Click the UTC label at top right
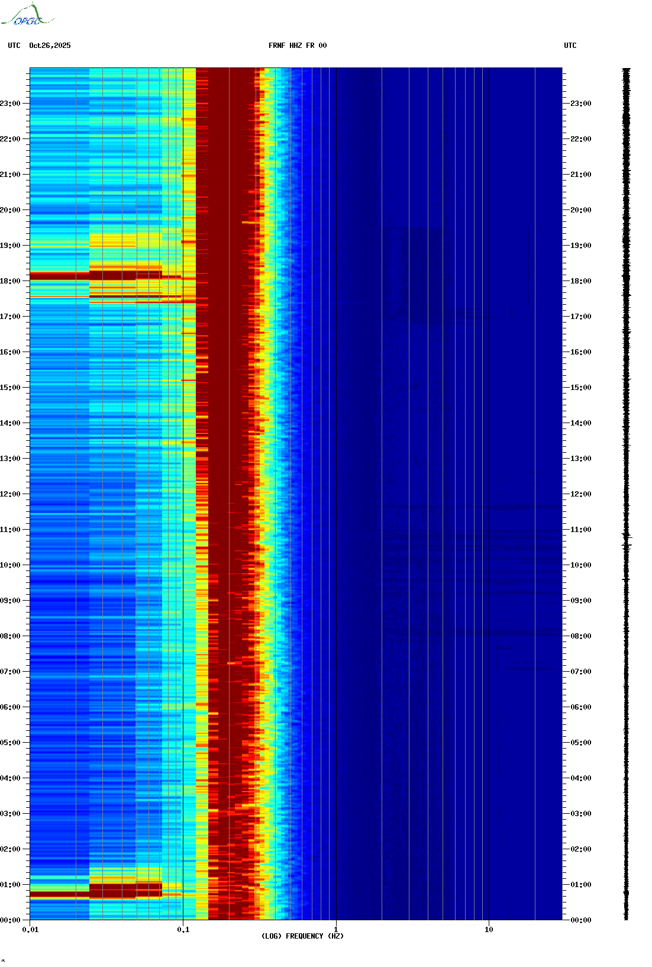Image resolution: width=652 pixels, height=967 pixels. (570, 46)
